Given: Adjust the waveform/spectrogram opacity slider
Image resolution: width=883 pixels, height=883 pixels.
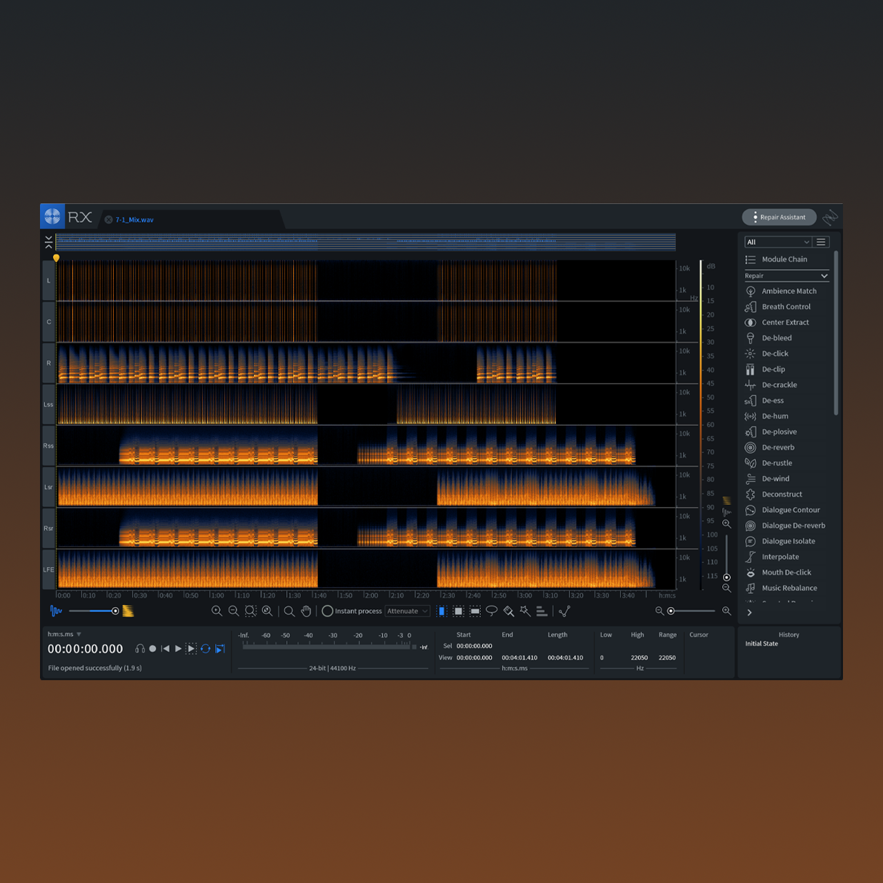Looking at the screenshot, I should (115, 611).
